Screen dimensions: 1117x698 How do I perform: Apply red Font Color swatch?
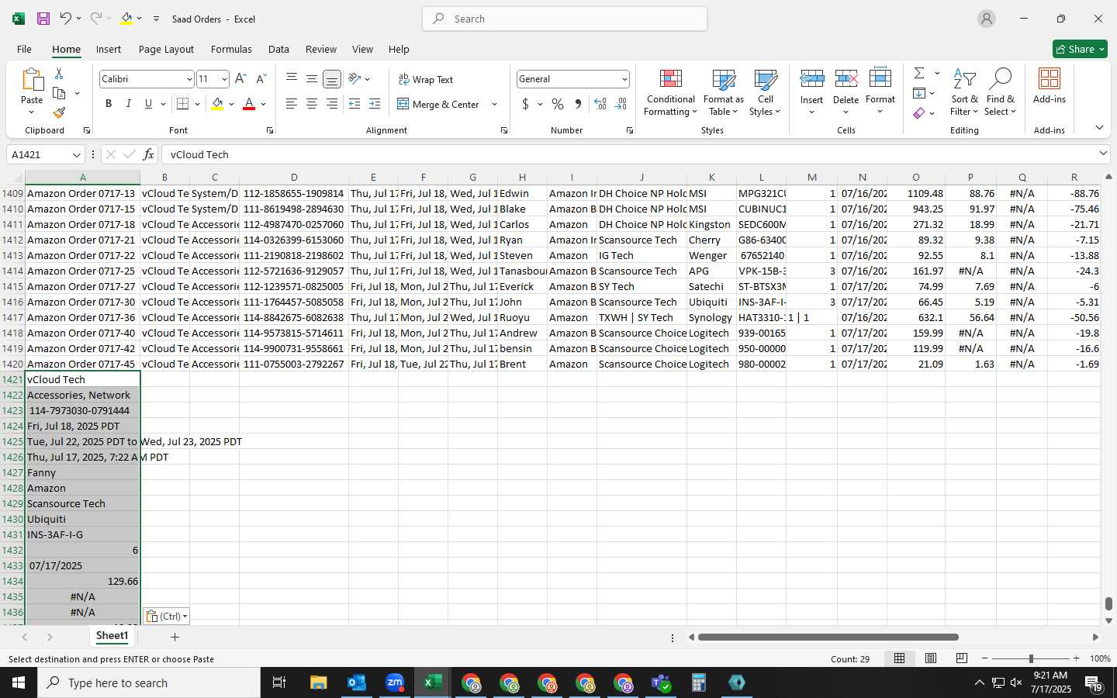(x=249, y=104)
